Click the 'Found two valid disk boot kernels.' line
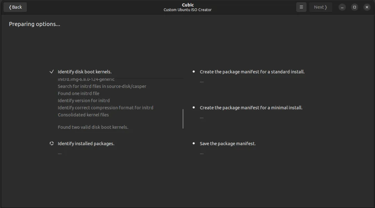The image size is (375, 208). (x=93, y=127)
